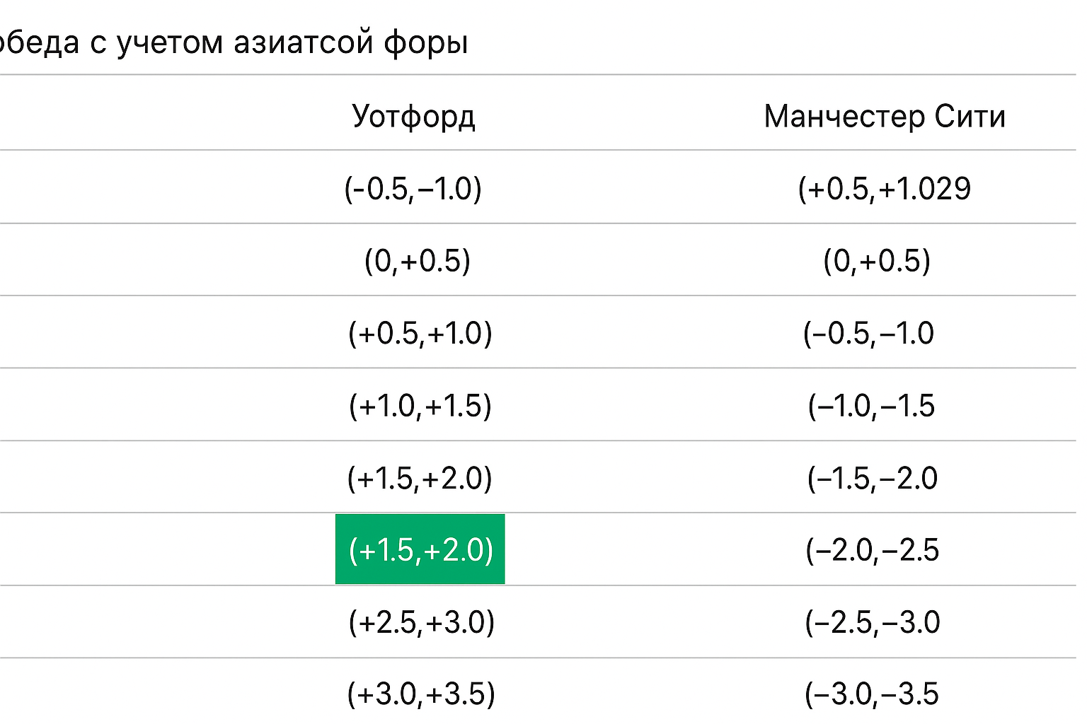Select Watford handicap (+2.5,+3.0)
The width and height of the screenshot is (1087, 724).
tap(421, 622)
